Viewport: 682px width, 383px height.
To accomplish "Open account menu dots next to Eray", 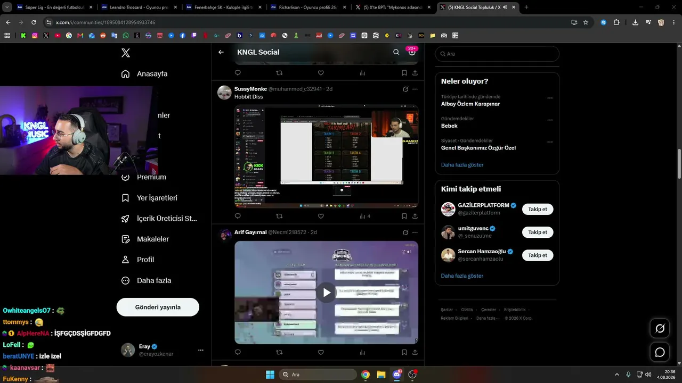I will coord(201,350).
